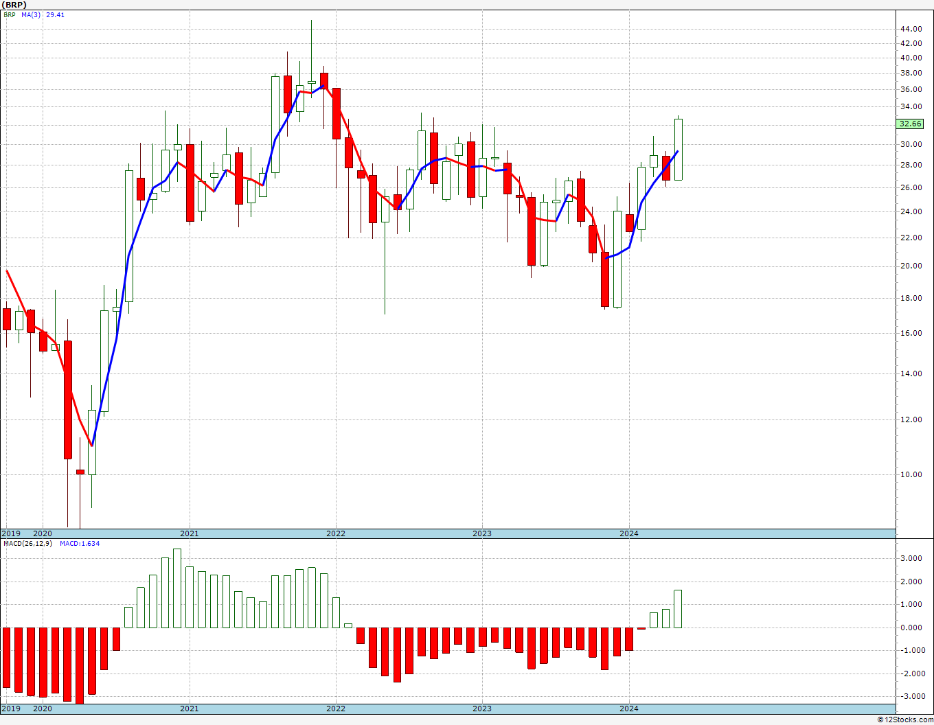
Task: Select the 1.000 MACD axis label
Action: pos(911,604)
